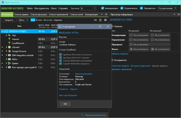
Task: Click the System process icon
Action: point(9,63)
